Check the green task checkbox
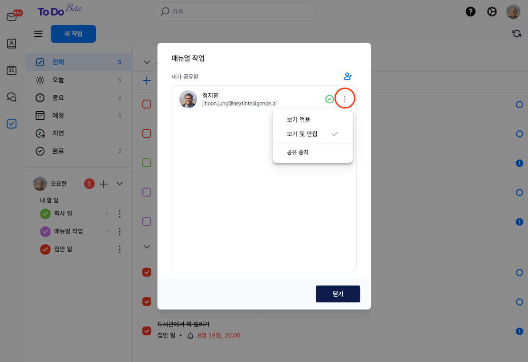 [x=147, y=163]
